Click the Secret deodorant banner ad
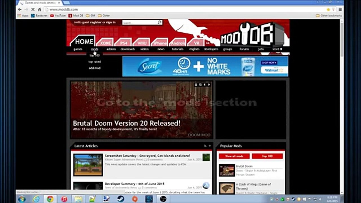361x203 pixels. click(x=205, y=66)
